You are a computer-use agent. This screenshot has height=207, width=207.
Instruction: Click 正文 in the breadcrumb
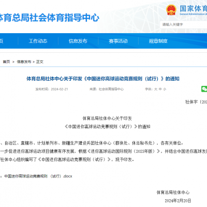click(x=40, y=62)
